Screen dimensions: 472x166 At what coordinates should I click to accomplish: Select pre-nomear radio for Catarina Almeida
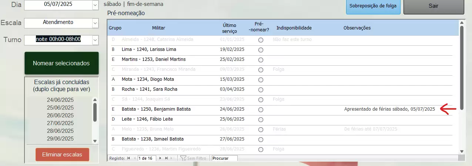tap(261, 40)
